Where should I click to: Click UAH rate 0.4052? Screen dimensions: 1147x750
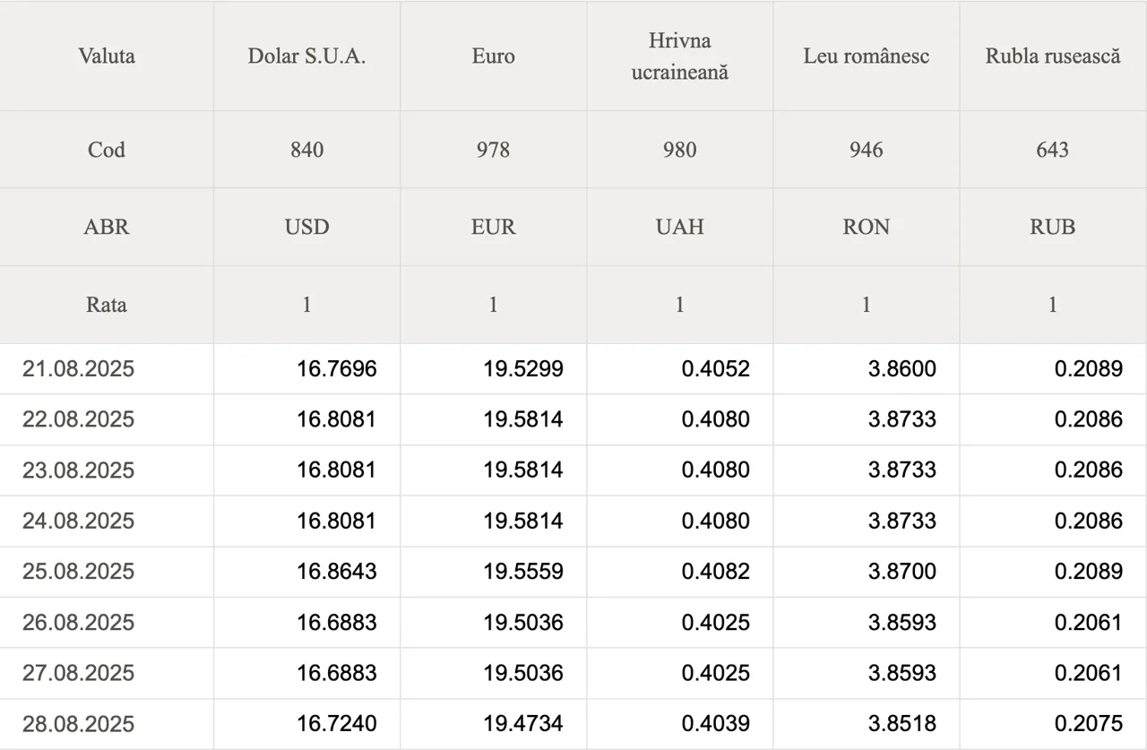715,368
